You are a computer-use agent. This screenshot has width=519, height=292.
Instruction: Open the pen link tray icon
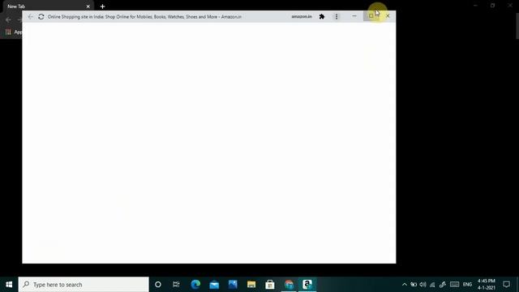coord(443,285)
